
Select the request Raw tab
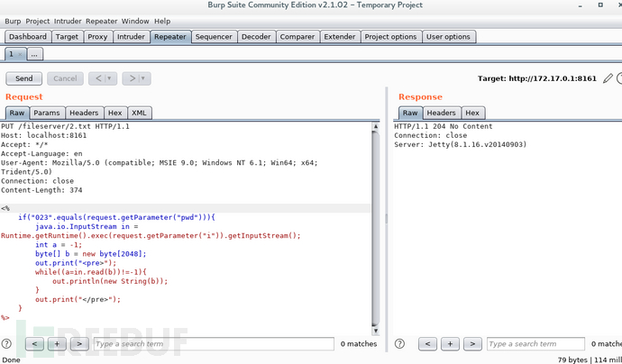tap(17, 113)
